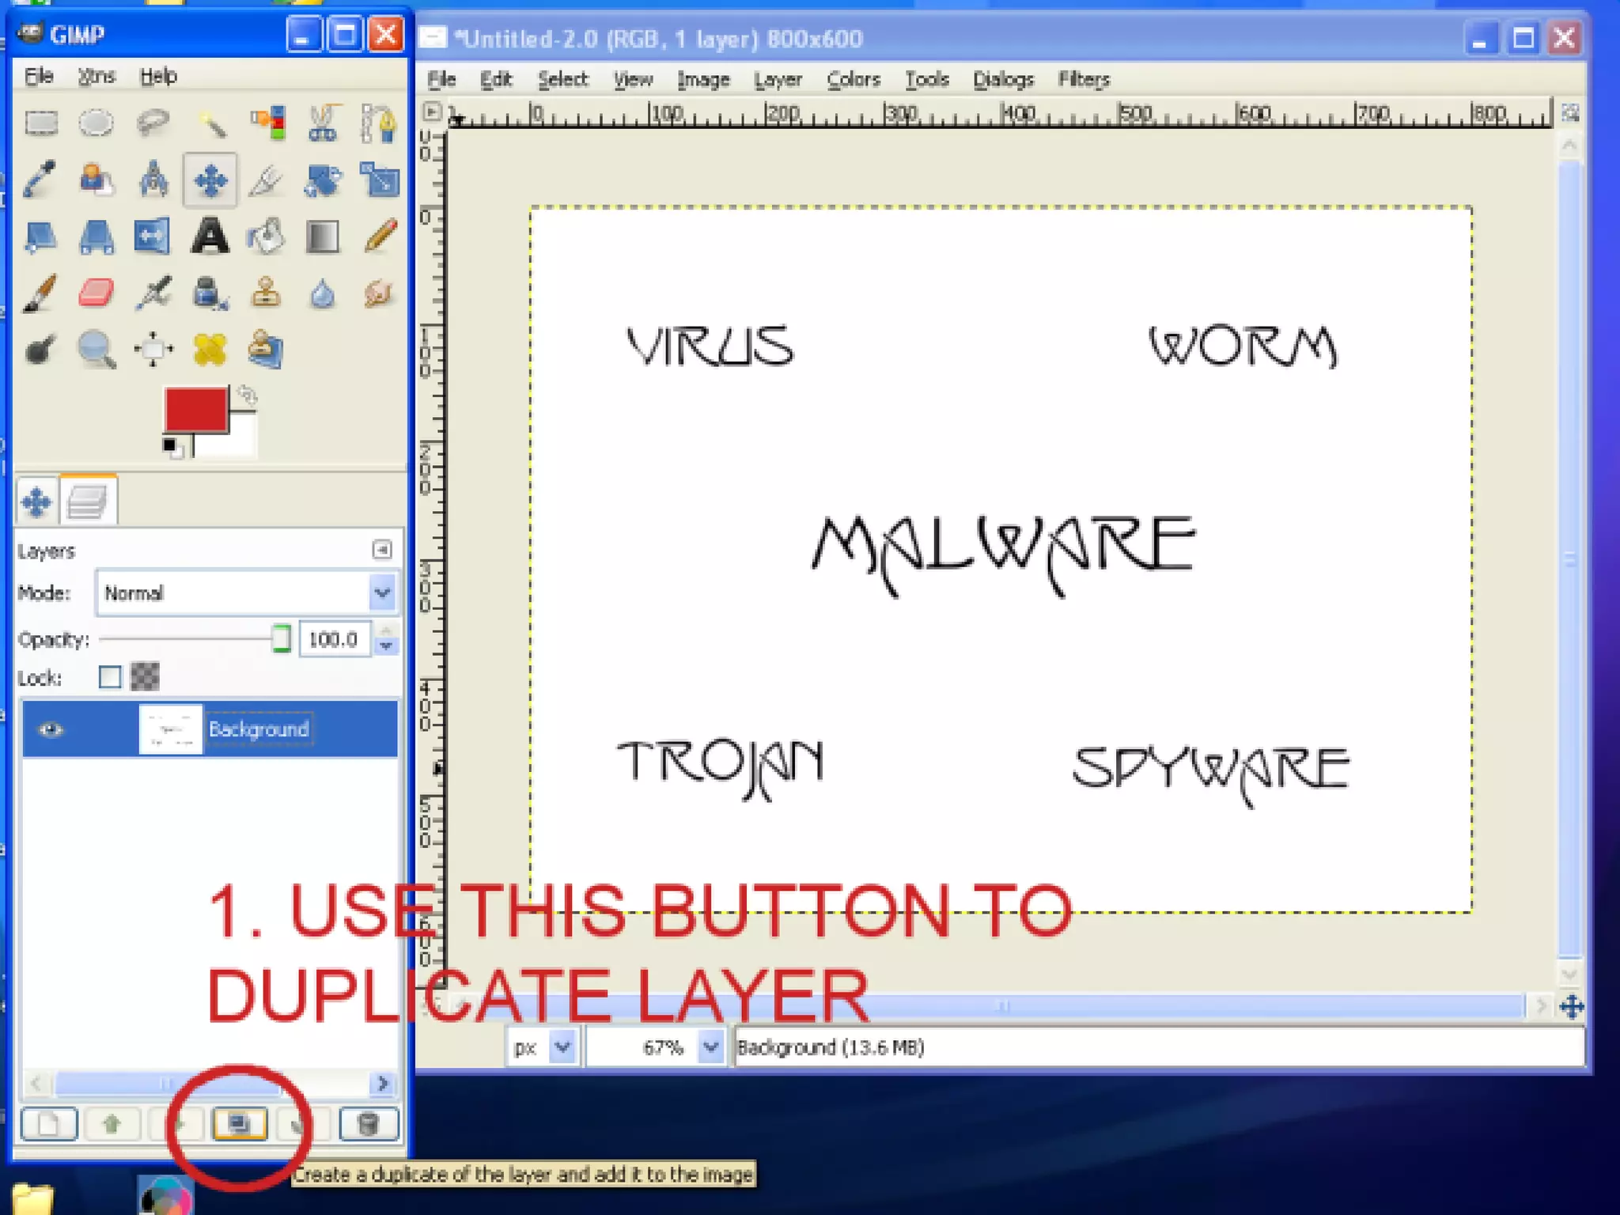Image resolution: width=1620 pixels, height=1215 pixels.
Task: Select the Blend gradient tool
Action: (322, 237)
